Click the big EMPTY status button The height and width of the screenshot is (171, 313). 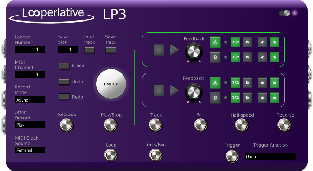coord(111,84)
